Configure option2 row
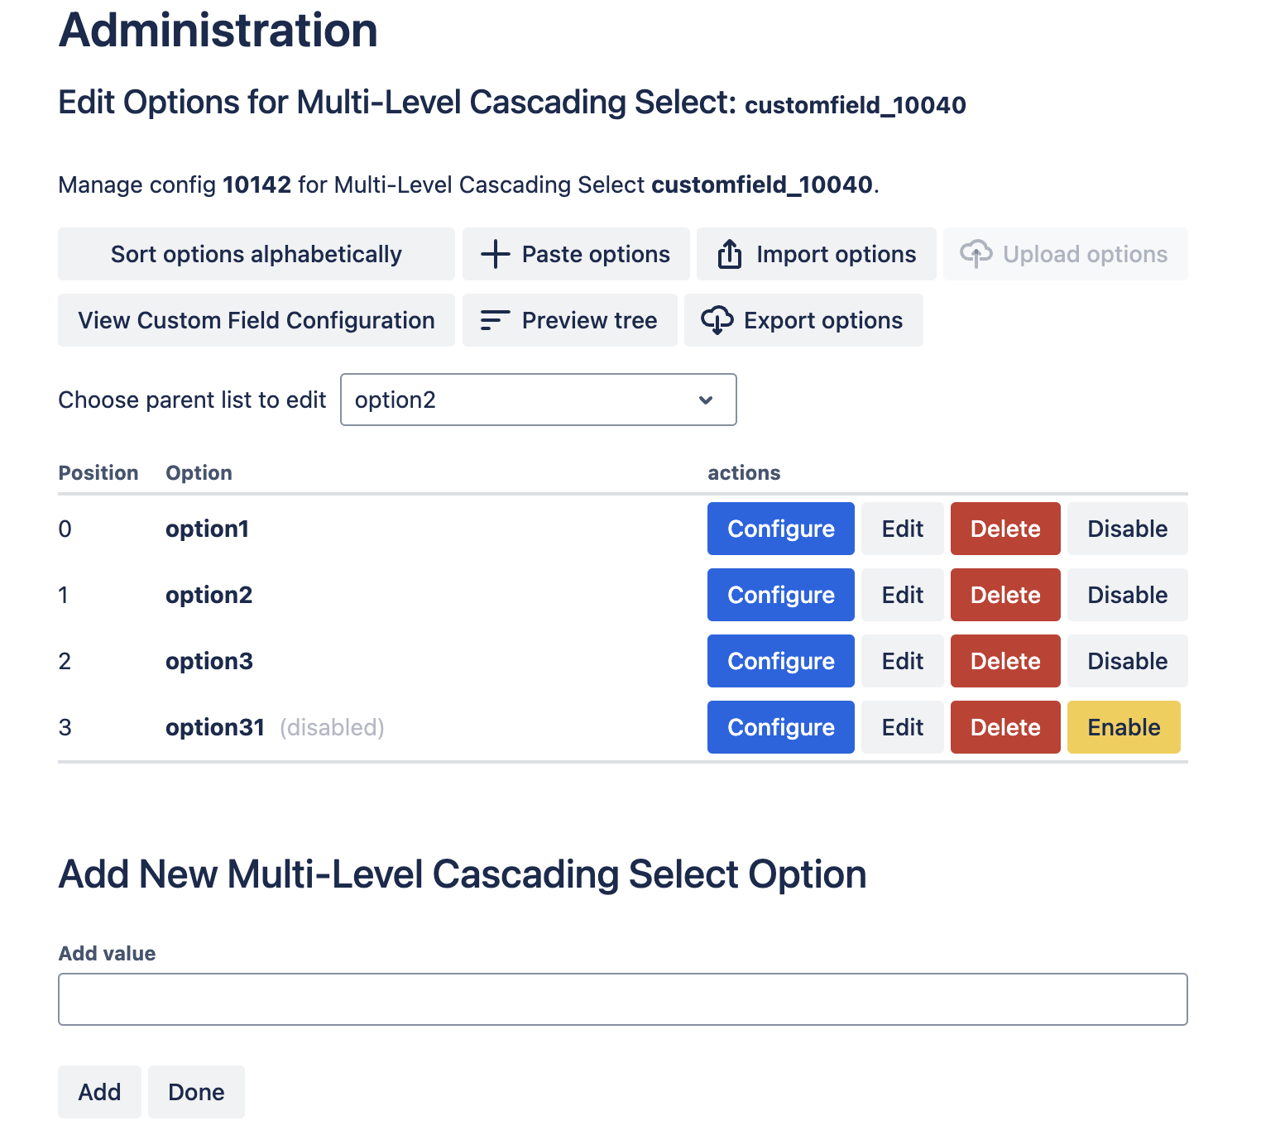The height and width of the screenshot is (1130, 1261). pos(780,595)
